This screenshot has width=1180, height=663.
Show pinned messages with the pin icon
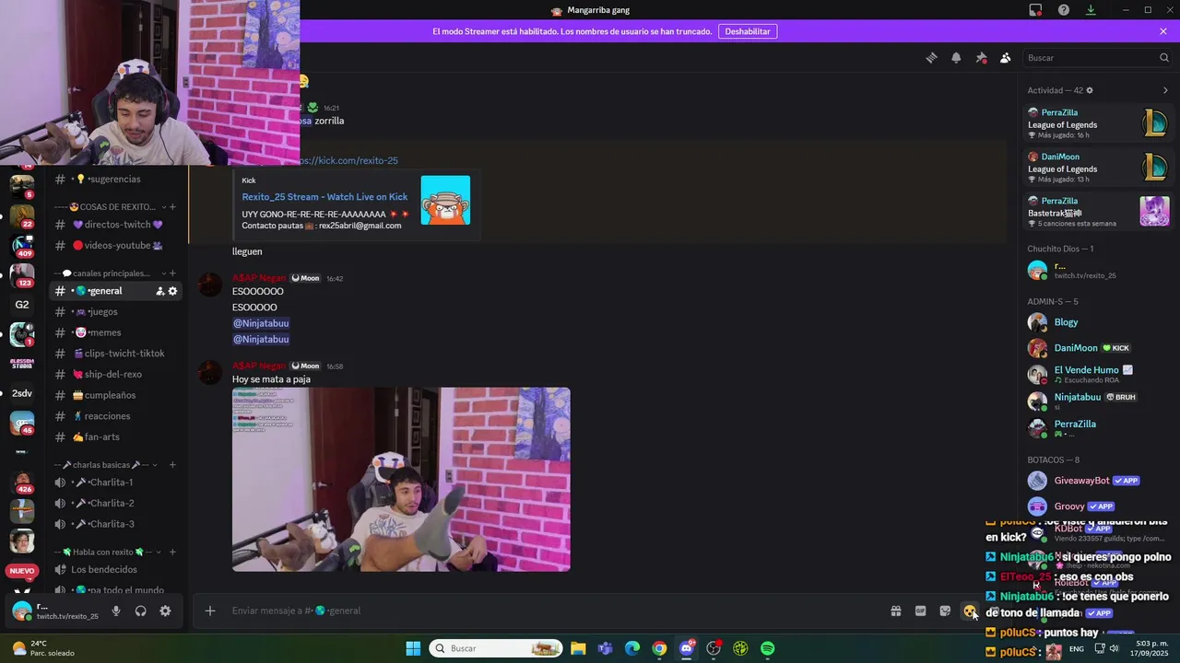coord(981,58)
